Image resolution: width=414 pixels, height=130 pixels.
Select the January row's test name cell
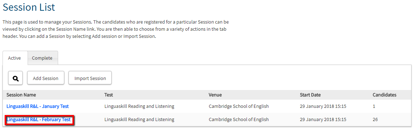point(140,106)
